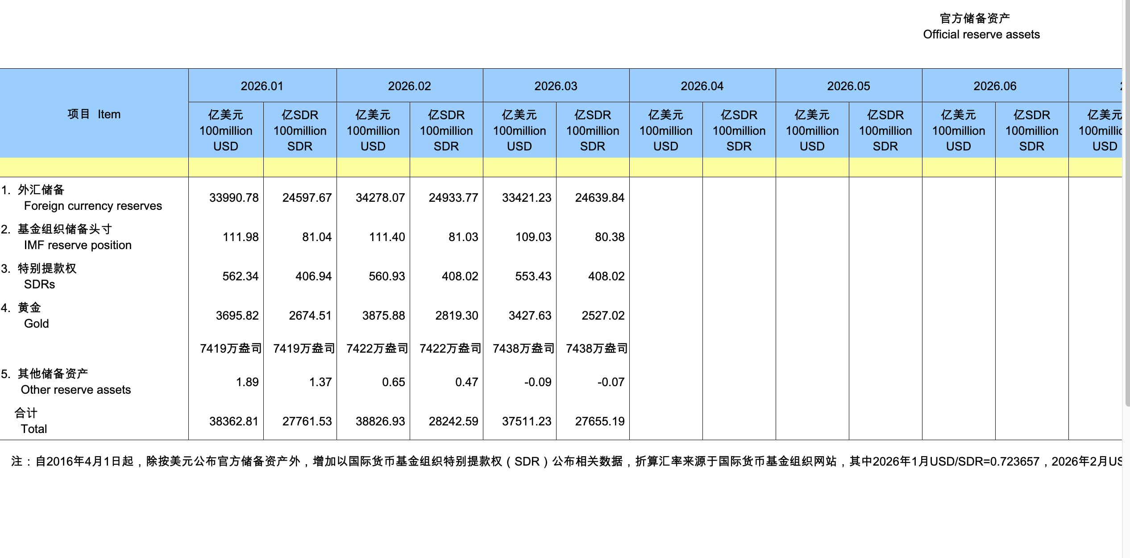Click the 33990.78 foreign reserves value
The width and height of the screenshot is (1130, 558).
pos(233,198)
